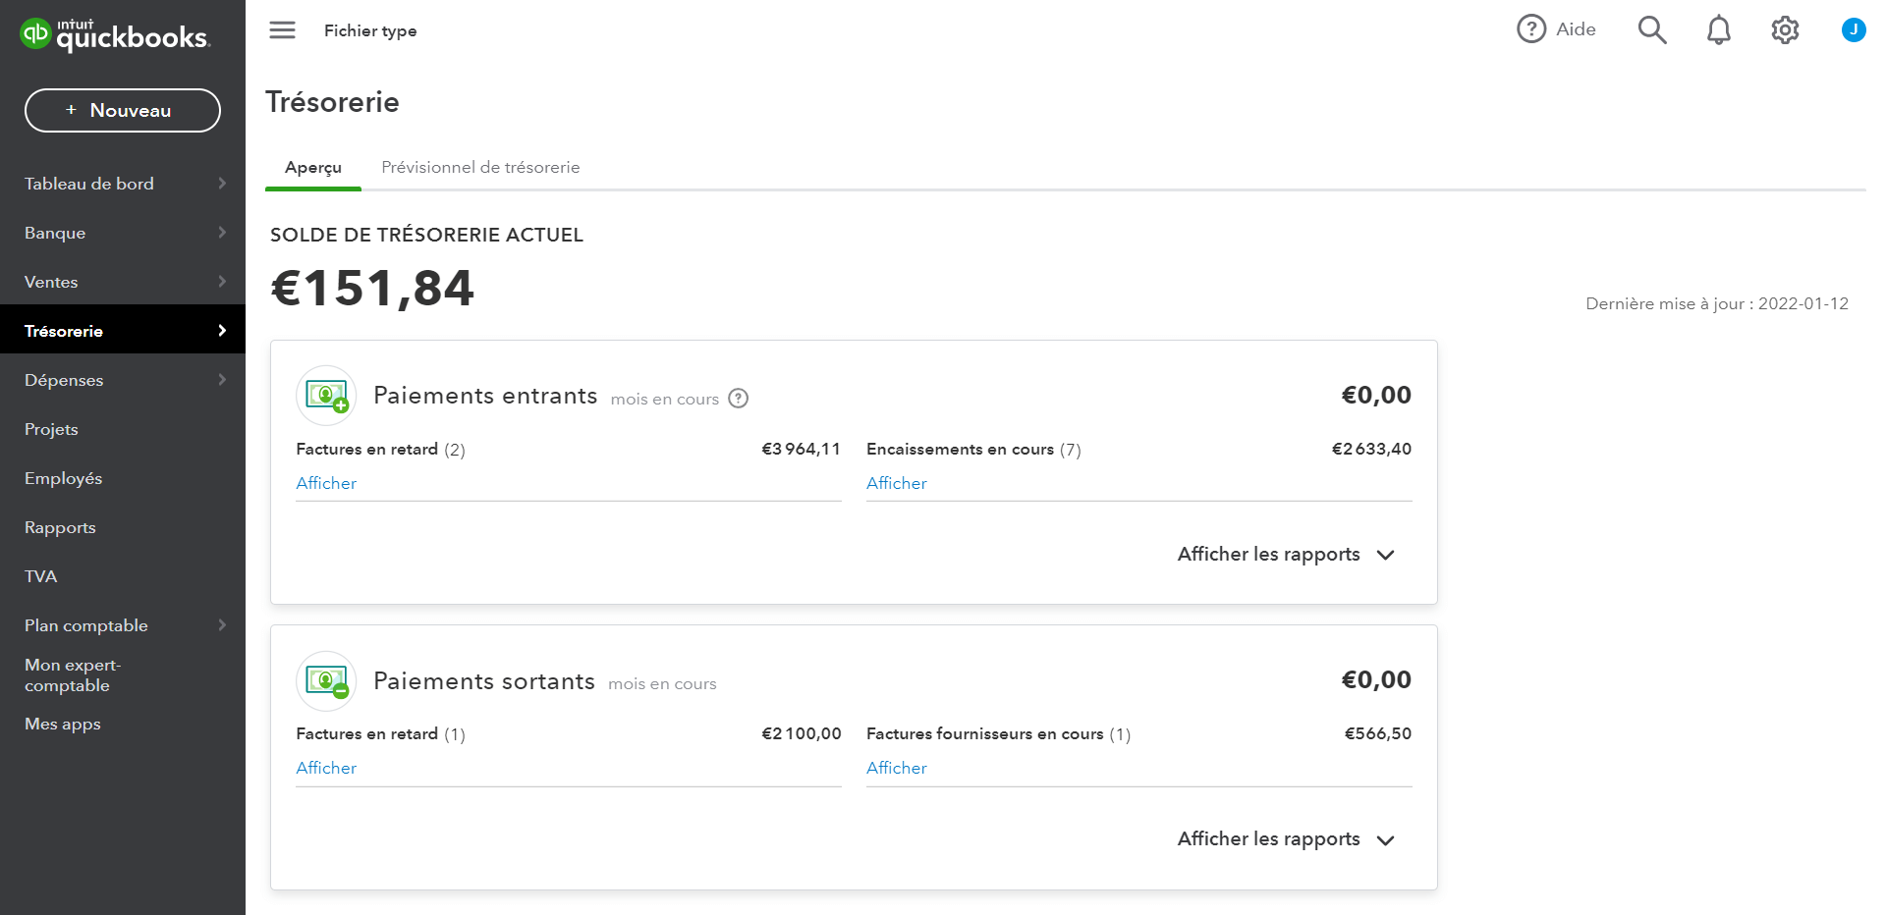Click the Nouveau button
Viewport: 1886px width, 915px height.
pyautogui.click(x=123, y=110)
